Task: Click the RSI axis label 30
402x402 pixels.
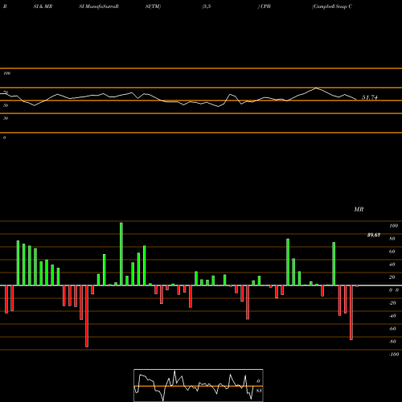Action: (x=6, y=118)
